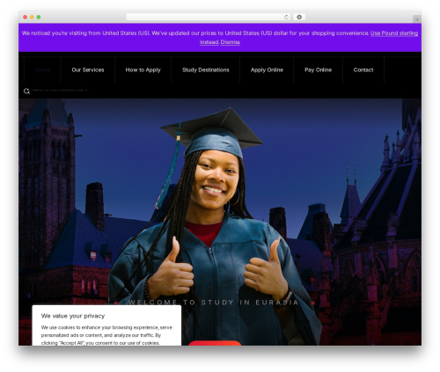
Task: Click the 'We value your privacy' heading
Action: point(73,316)
